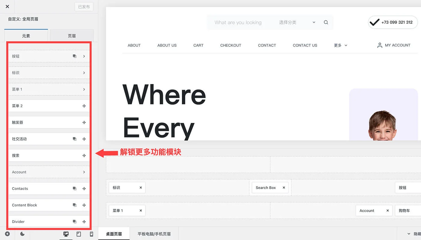Viewport: 421px width, 240px height.
Task: Click the move handle beside 触发器 element
Action: coord(84,122)
